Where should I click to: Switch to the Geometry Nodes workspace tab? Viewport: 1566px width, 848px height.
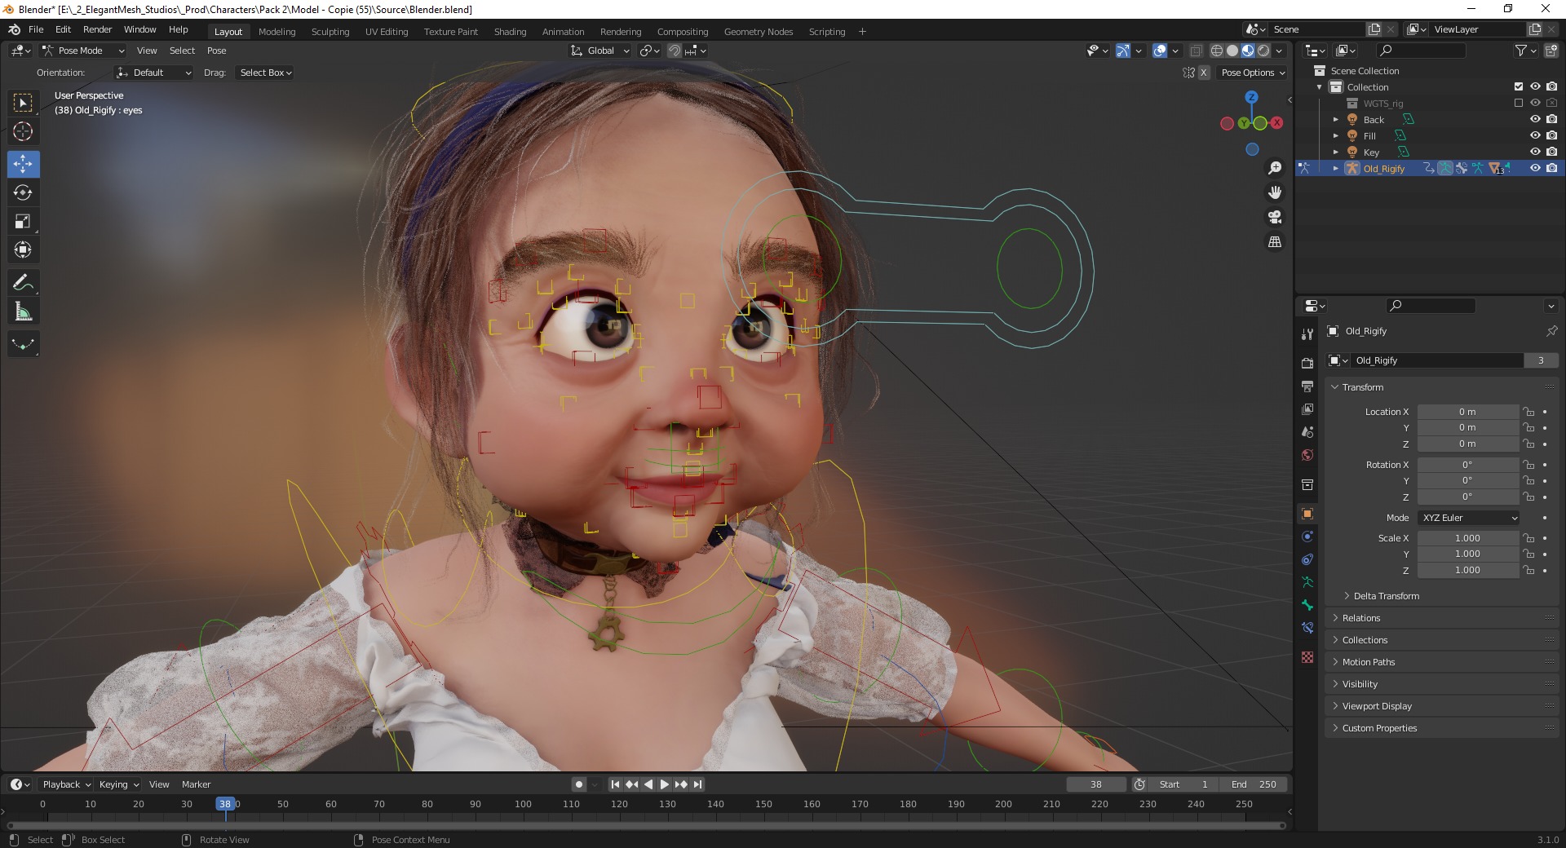(759, 32)
